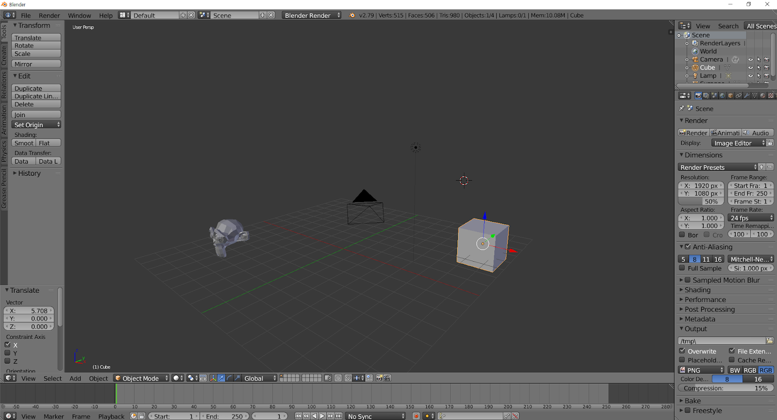Click the Translate button
Screen dimensions: 777x420
(x=36, y=37)
